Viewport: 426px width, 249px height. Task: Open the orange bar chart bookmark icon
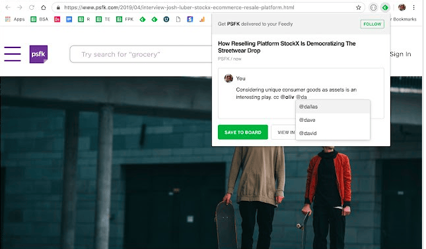pyautogui.click(x=202, y=19)
